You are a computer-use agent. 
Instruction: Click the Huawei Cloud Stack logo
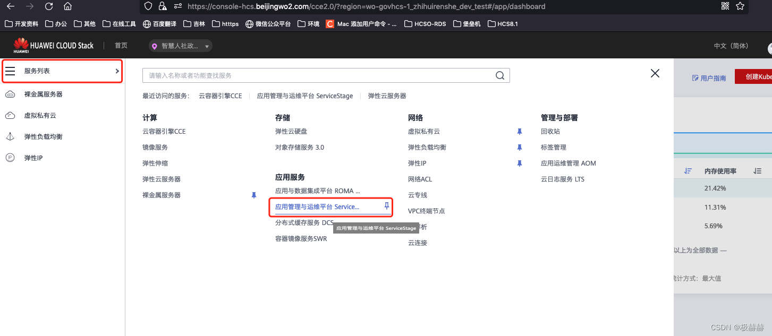53,46
